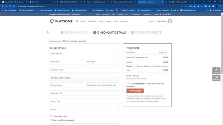The image size is (223, 125).
Task: Click the browser address bar URL
Action: tap(33, 6)
